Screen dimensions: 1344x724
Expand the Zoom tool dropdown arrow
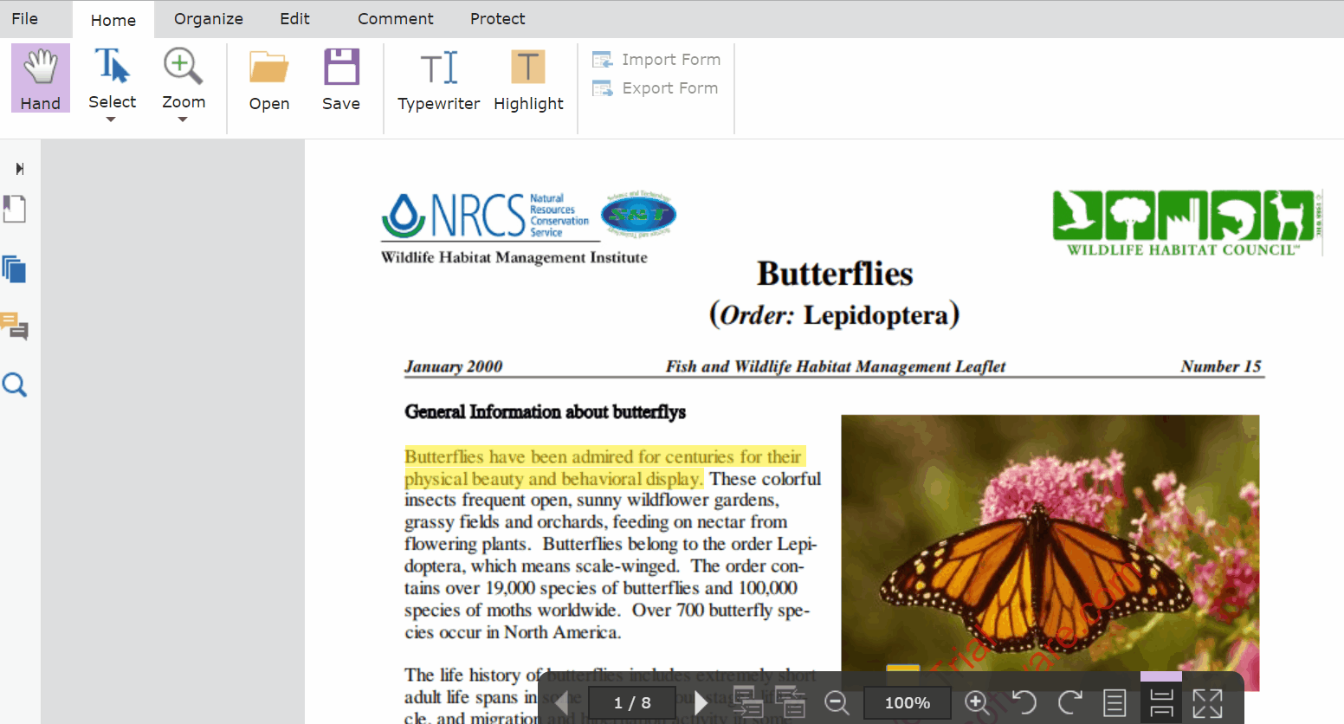point(183,120)
